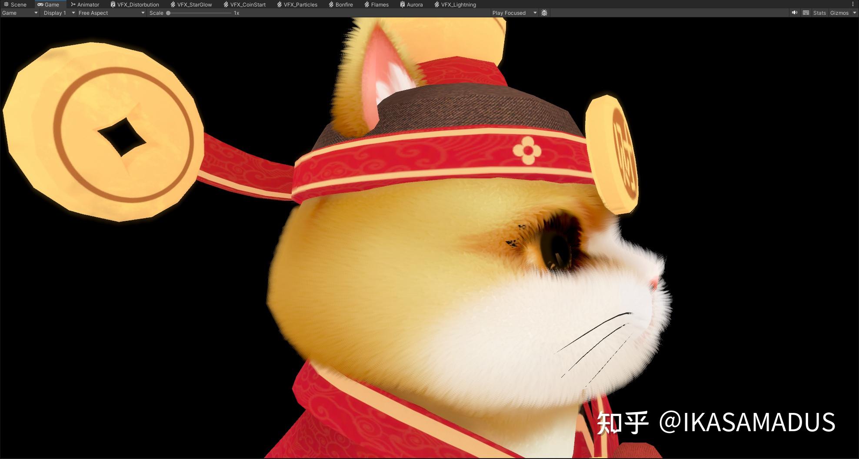Click the Play Focused selector

513,13
